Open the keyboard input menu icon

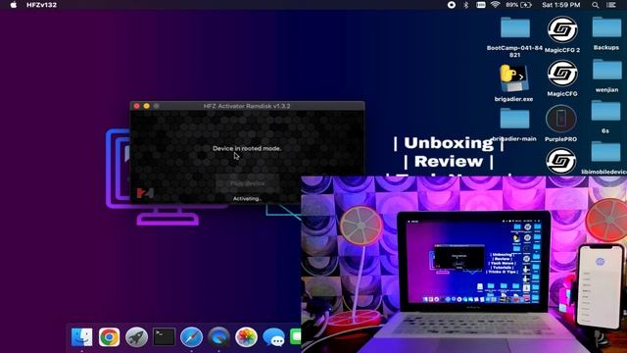coord(481,5)
